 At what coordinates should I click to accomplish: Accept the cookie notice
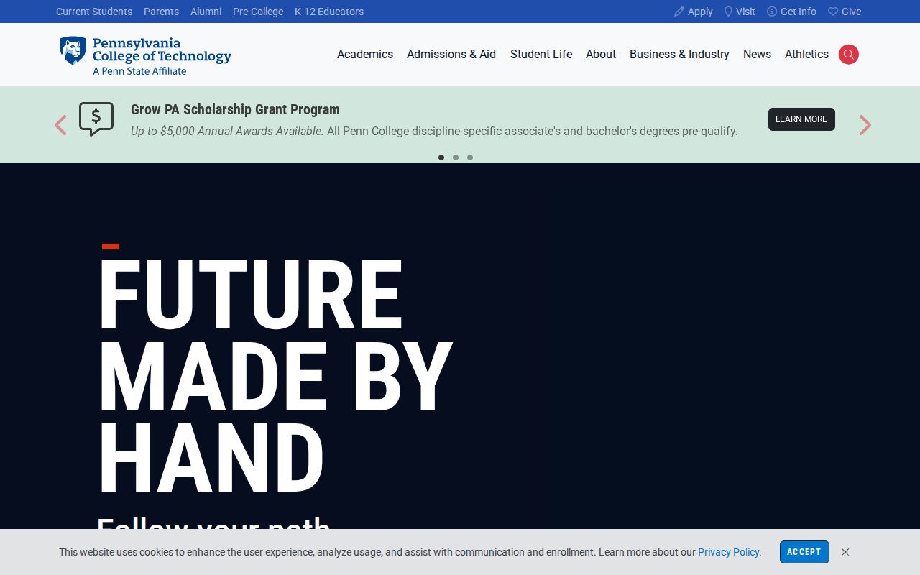tap(804, 552)
